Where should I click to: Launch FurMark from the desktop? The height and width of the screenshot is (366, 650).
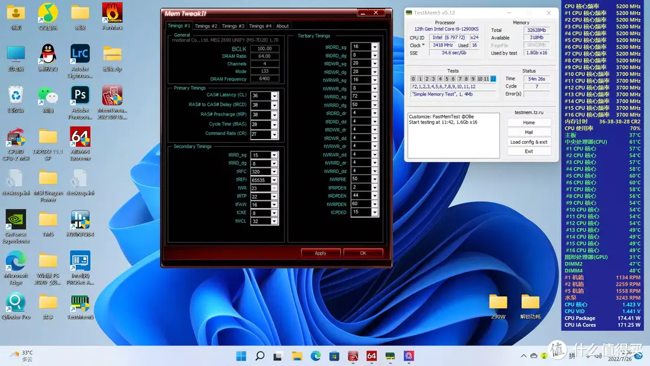click(x=112, y=17)
